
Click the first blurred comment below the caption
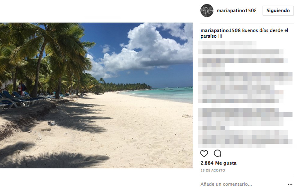[227, 43]
